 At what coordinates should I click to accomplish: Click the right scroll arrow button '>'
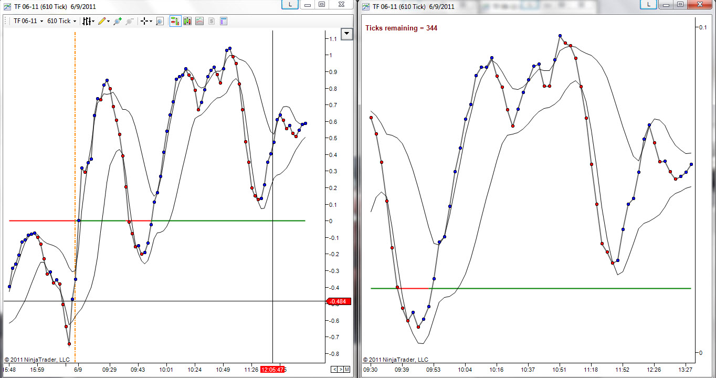tap(340, 370)
